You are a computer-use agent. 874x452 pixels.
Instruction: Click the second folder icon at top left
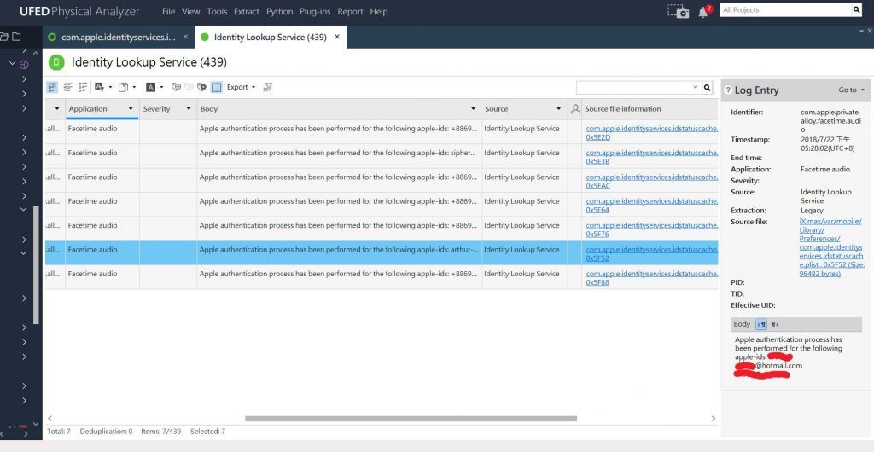[x=17, y=37]
